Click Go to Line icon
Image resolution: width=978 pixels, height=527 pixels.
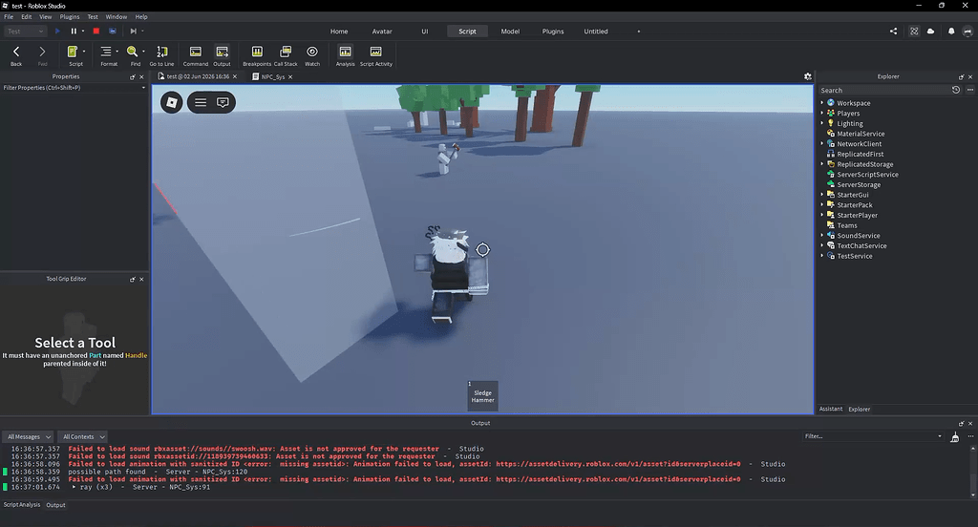click(x=161, y=54)
